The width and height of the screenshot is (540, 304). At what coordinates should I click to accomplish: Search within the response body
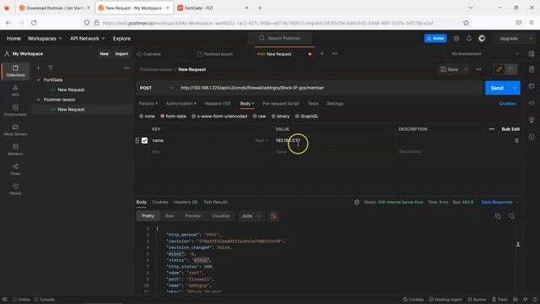pyautogui.click(x=512, y=216)
